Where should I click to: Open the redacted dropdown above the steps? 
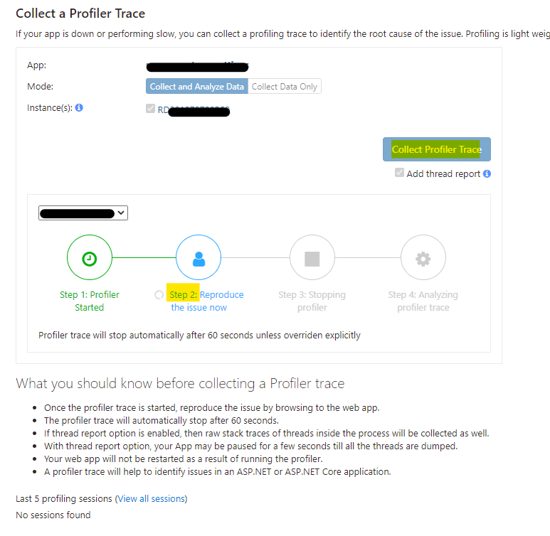point(83,213)
